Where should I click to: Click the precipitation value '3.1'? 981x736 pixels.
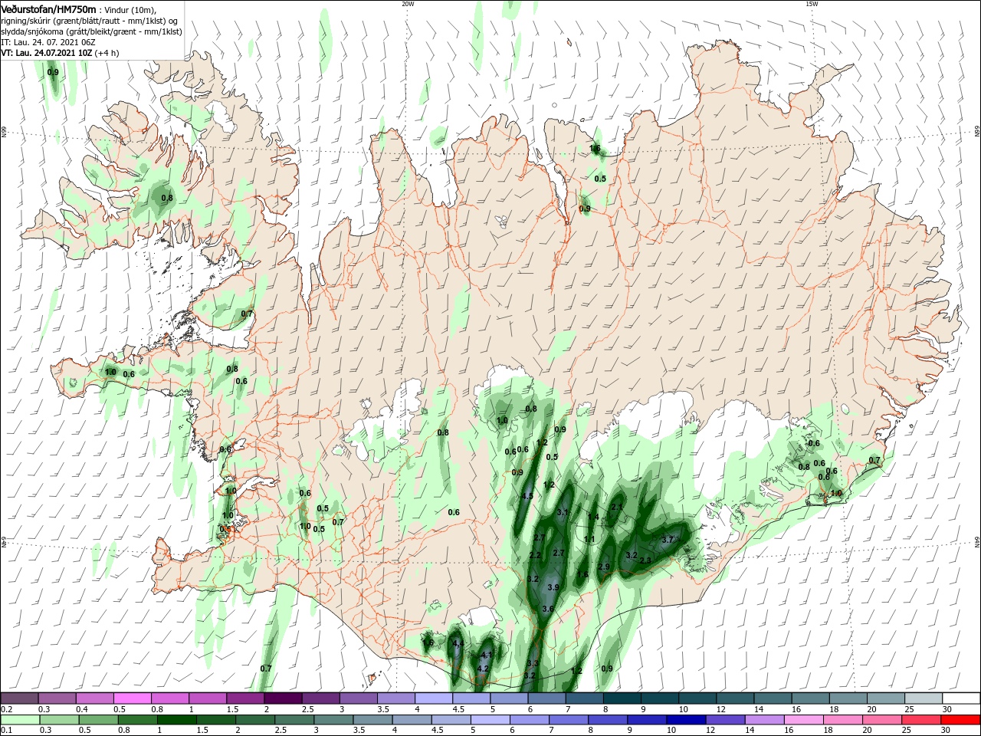pos(562,512)
